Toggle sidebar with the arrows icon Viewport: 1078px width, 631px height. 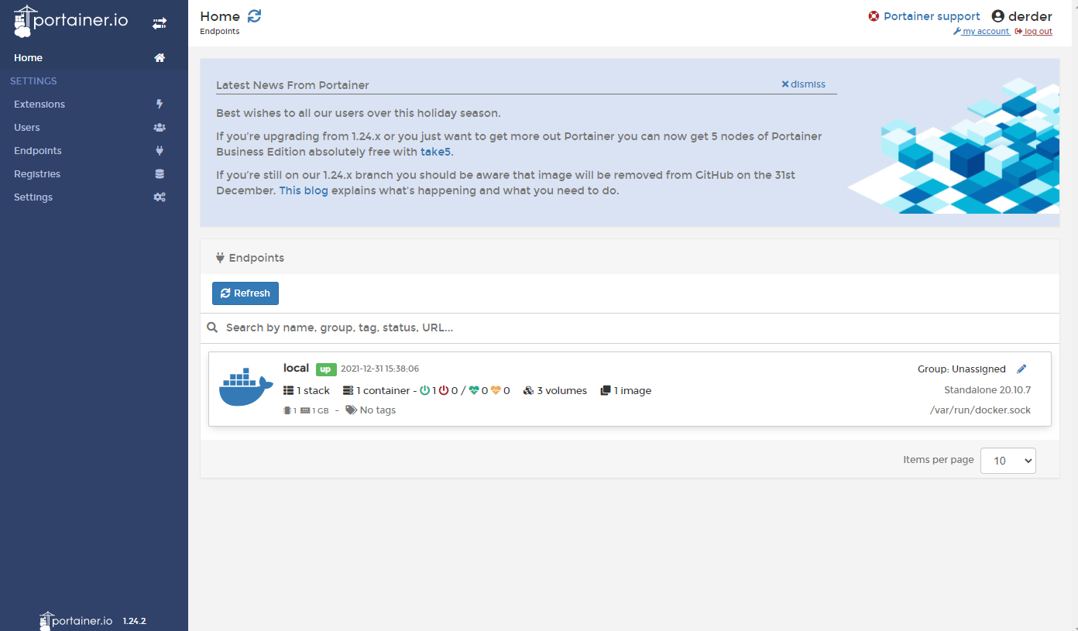coord(160,24)
